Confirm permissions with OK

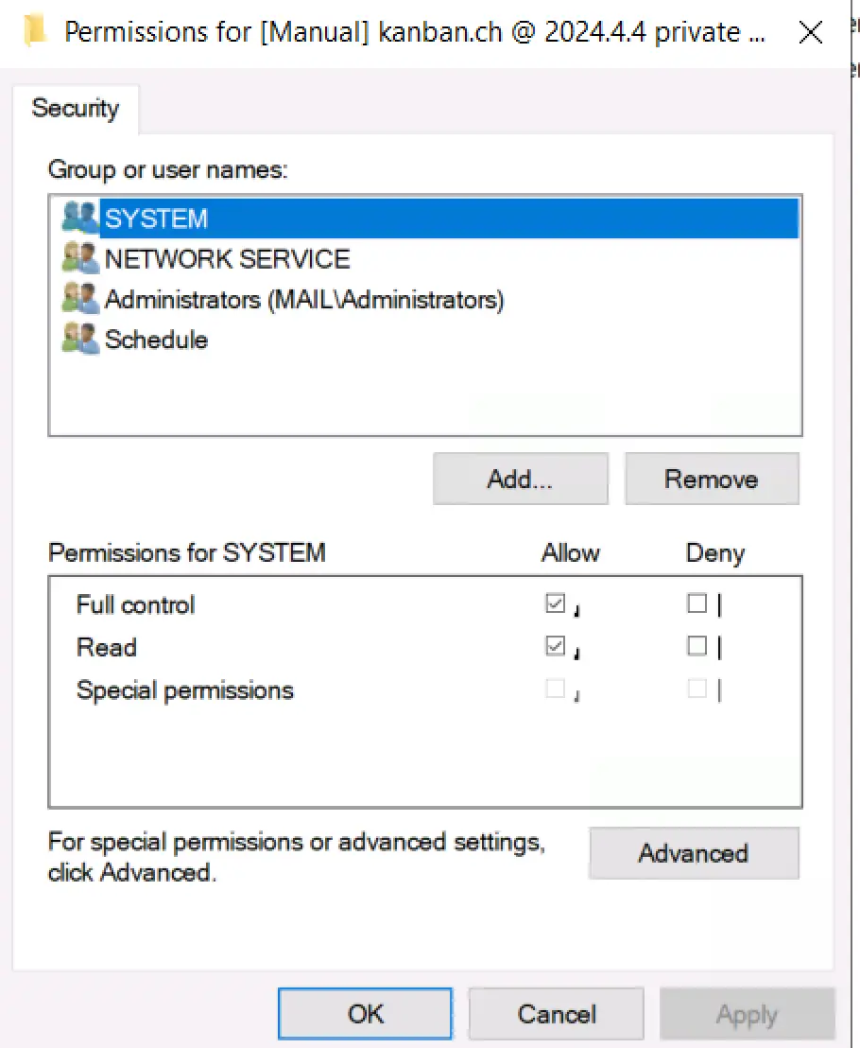[x=365, y=1013]
